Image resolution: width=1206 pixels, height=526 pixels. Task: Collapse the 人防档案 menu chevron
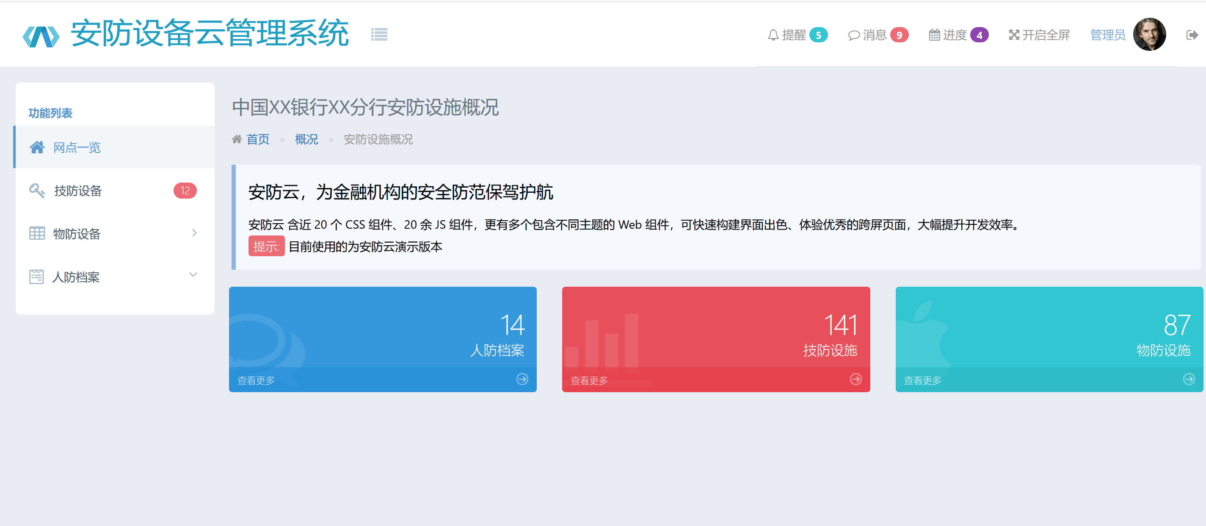point(193,274)
